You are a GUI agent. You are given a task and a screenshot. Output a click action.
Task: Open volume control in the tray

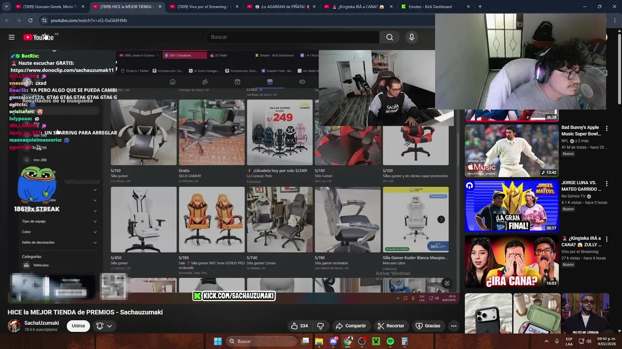point(588,341)
